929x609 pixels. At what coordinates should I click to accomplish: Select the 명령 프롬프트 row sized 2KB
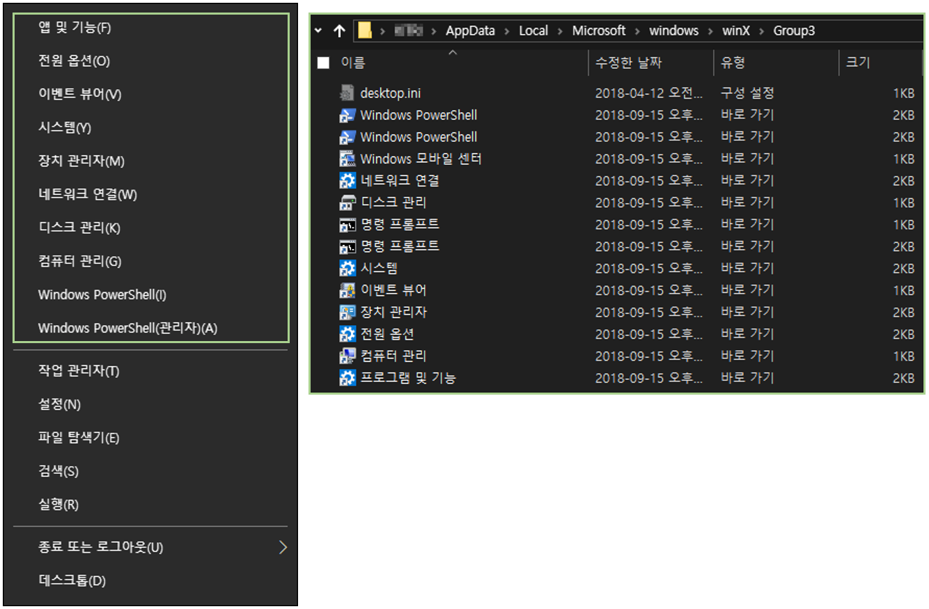[618, 246]
